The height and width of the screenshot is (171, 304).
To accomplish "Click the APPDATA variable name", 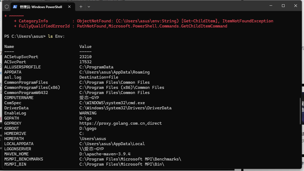I will 13,72.
